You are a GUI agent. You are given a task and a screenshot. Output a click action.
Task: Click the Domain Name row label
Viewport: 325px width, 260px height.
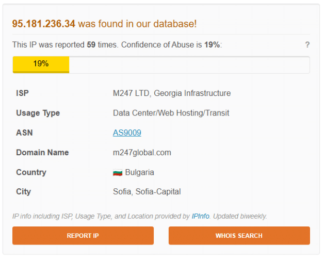(42, 153)
